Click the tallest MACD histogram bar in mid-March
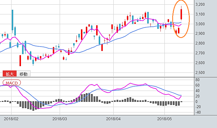Viewport: 217px width, 128px height. (89, 97)
